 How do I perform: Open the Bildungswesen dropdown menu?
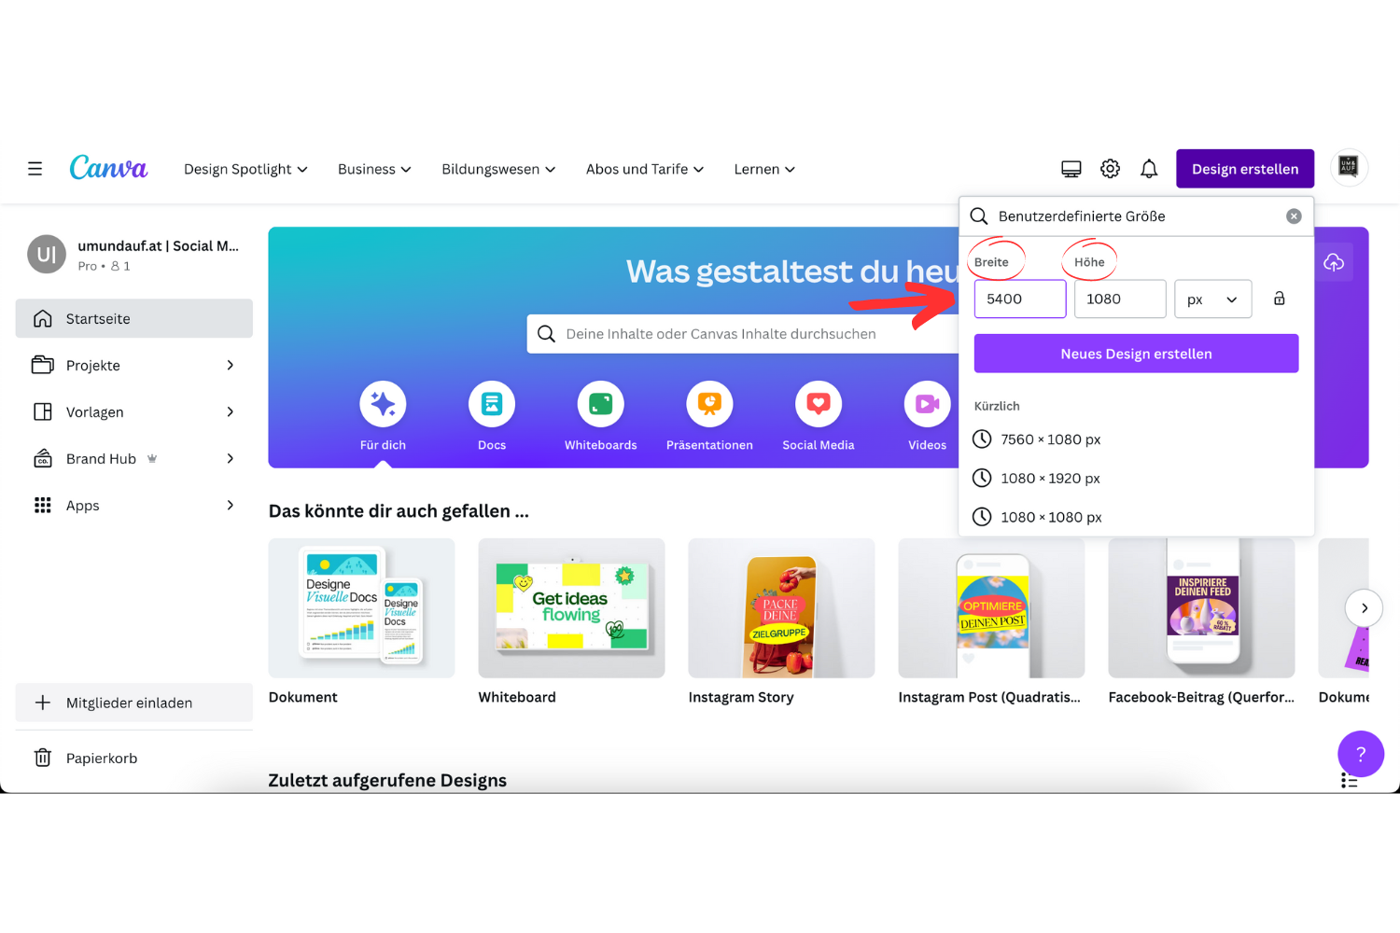(498, 169)
